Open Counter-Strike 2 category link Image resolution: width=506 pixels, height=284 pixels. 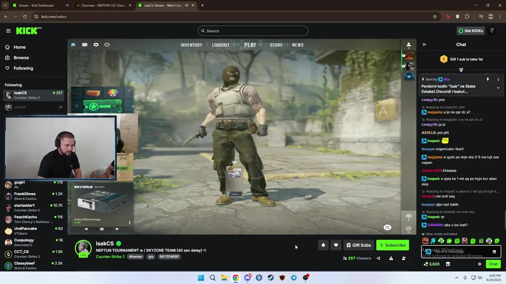(x=110, y=256)
